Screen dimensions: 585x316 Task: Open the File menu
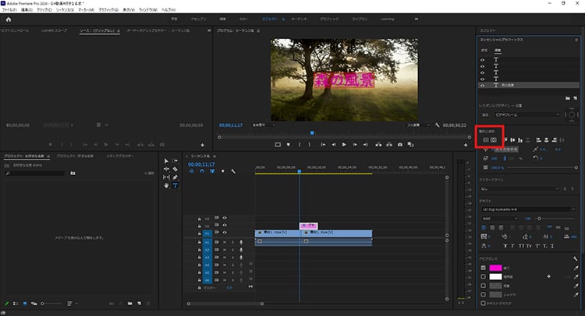9,9
